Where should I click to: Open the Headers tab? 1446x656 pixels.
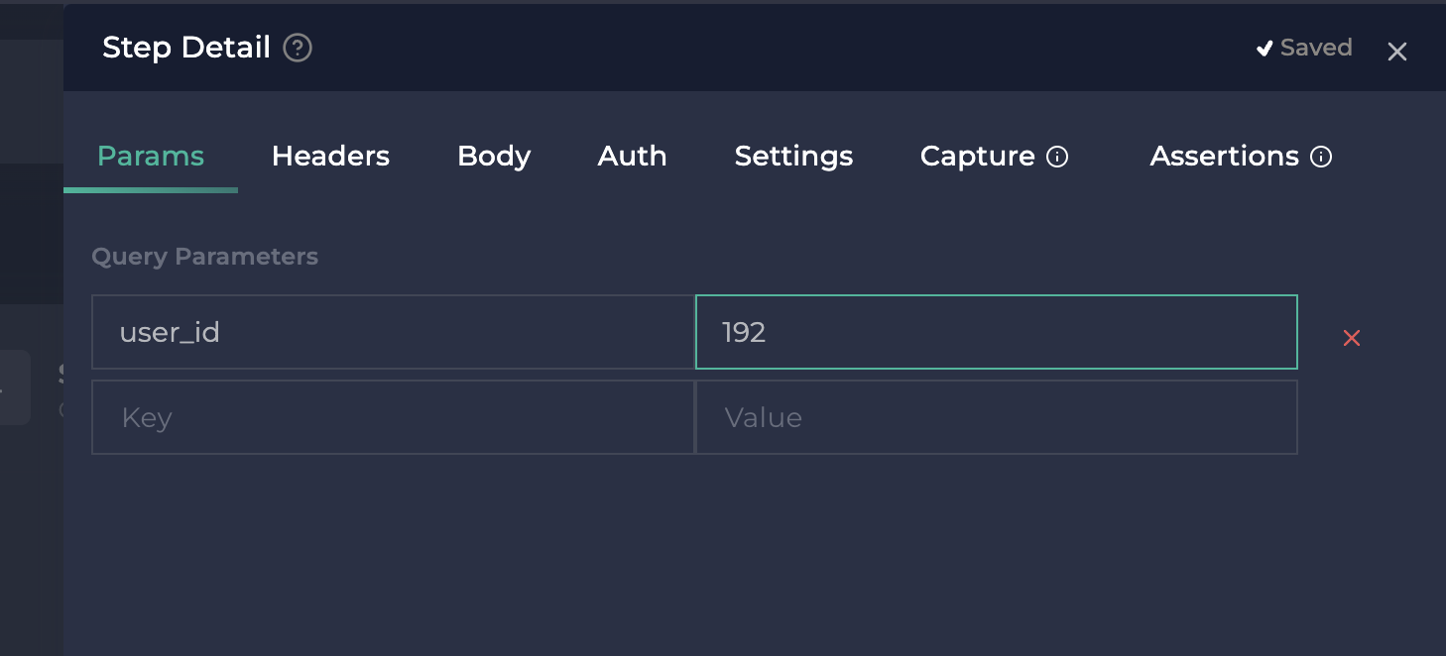[330, 157]
